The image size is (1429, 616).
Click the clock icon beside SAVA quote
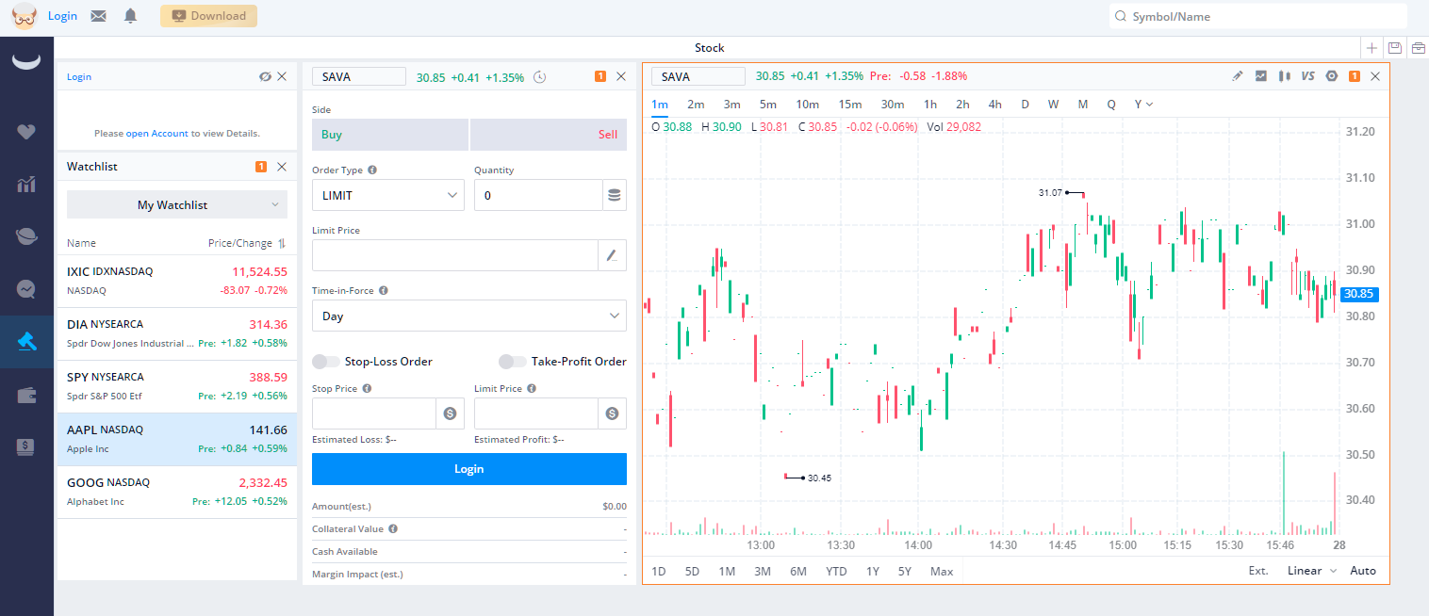(539, 77)
